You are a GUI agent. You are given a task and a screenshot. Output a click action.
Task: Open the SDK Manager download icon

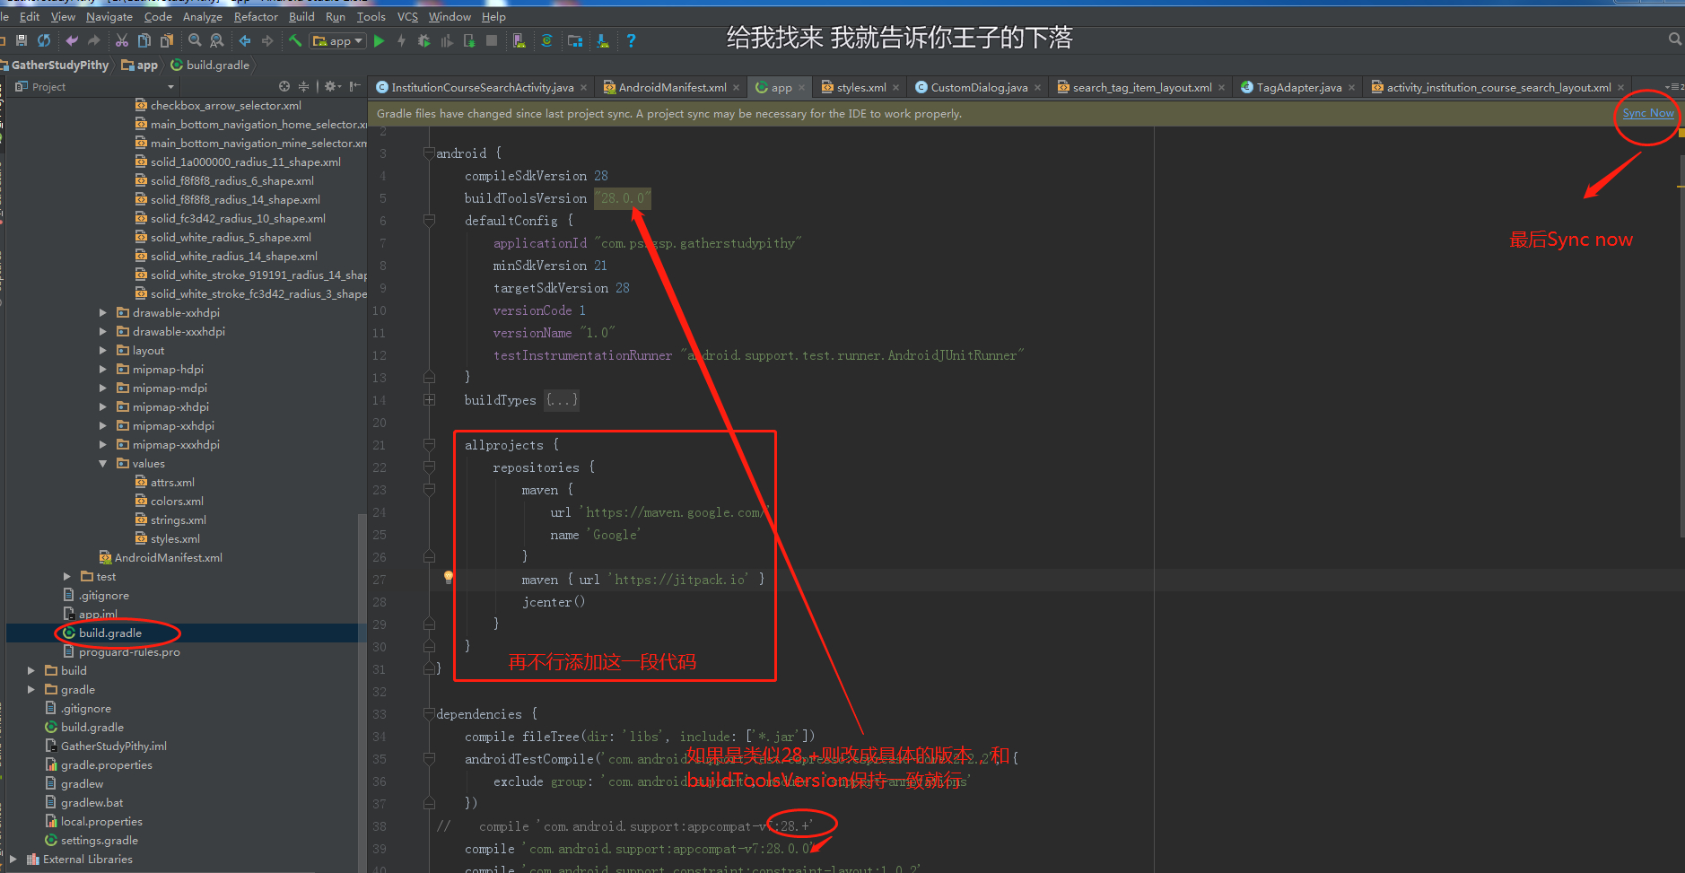point(603,40)
